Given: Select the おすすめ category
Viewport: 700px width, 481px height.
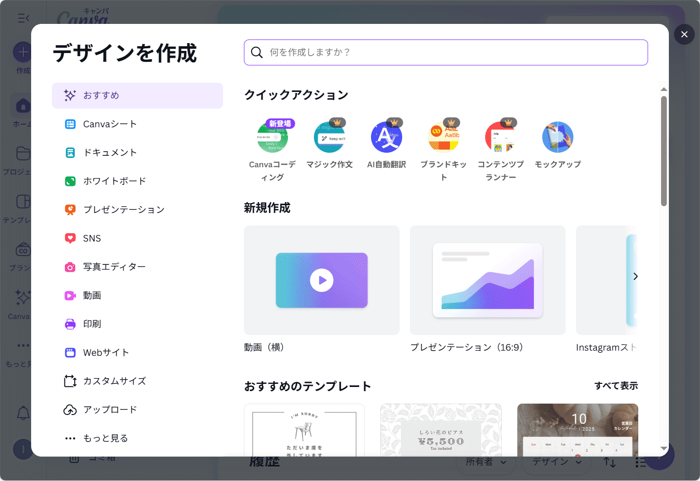Looking at the screenshot, I should [x=138, y=96].
